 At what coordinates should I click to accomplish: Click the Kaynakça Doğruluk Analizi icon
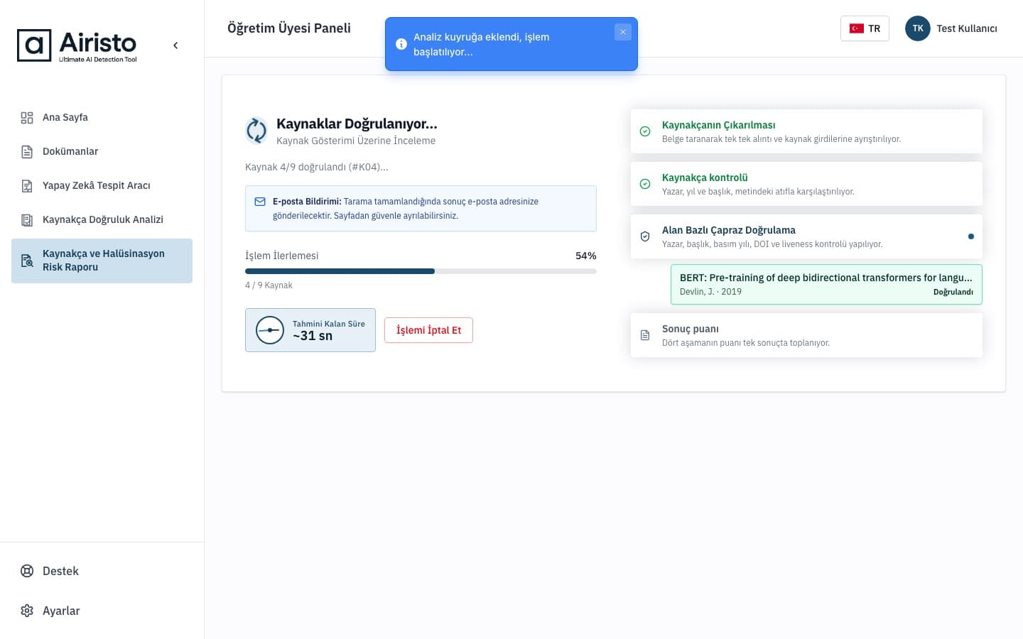tap(27, 220)
